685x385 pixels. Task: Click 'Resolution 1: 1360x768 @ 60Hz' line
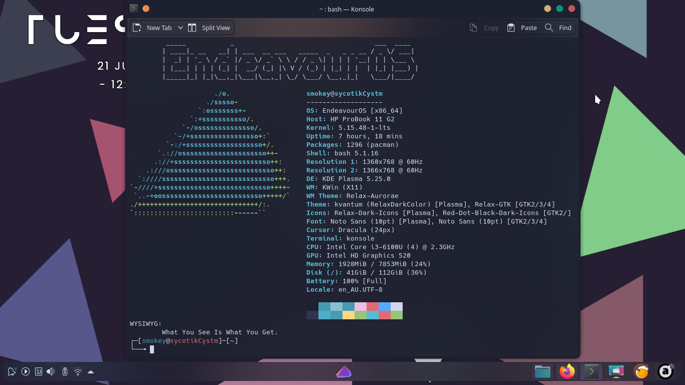click(x=365, y=162)
